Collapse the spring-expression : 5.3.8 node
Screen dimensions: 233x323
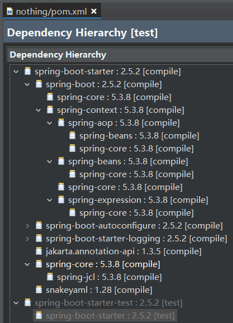pyautogui.click(x=49, y=200)
